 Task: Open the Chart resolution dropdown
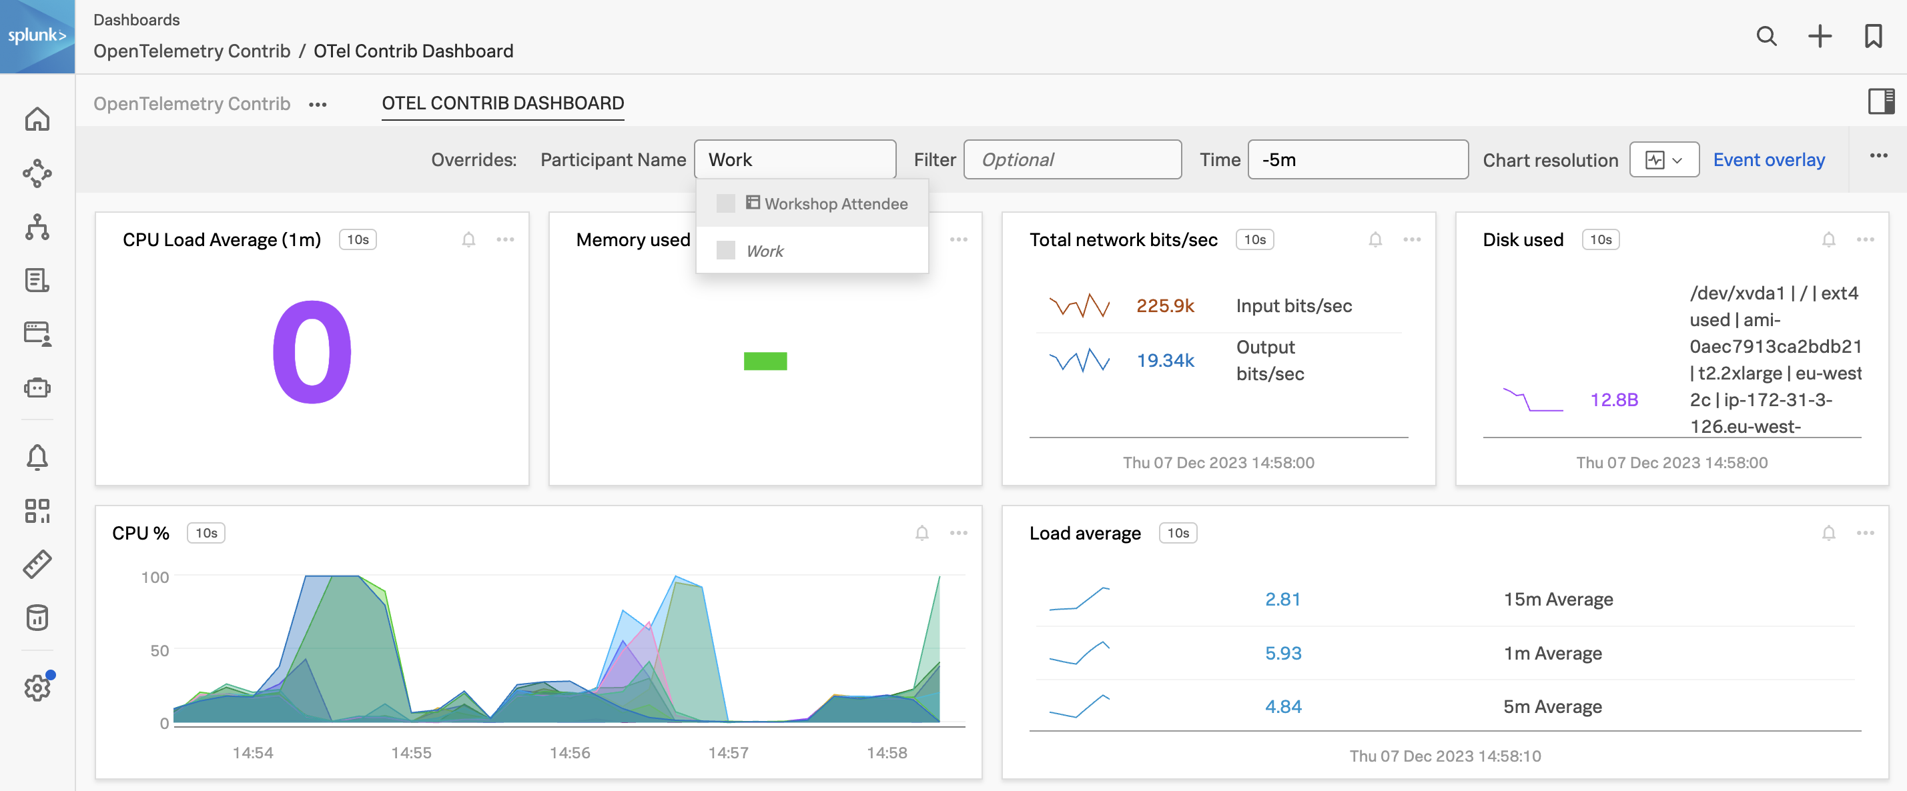1663,160
